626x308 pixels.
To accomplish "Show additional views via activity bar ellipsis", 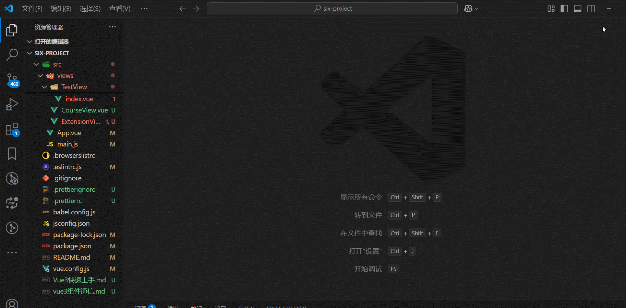I will (x=12, y=252).
